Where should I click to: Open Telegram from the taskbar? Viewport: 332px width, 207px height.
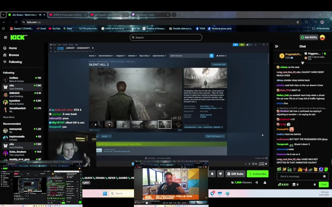pyautogui.click(x=212, y=193)
